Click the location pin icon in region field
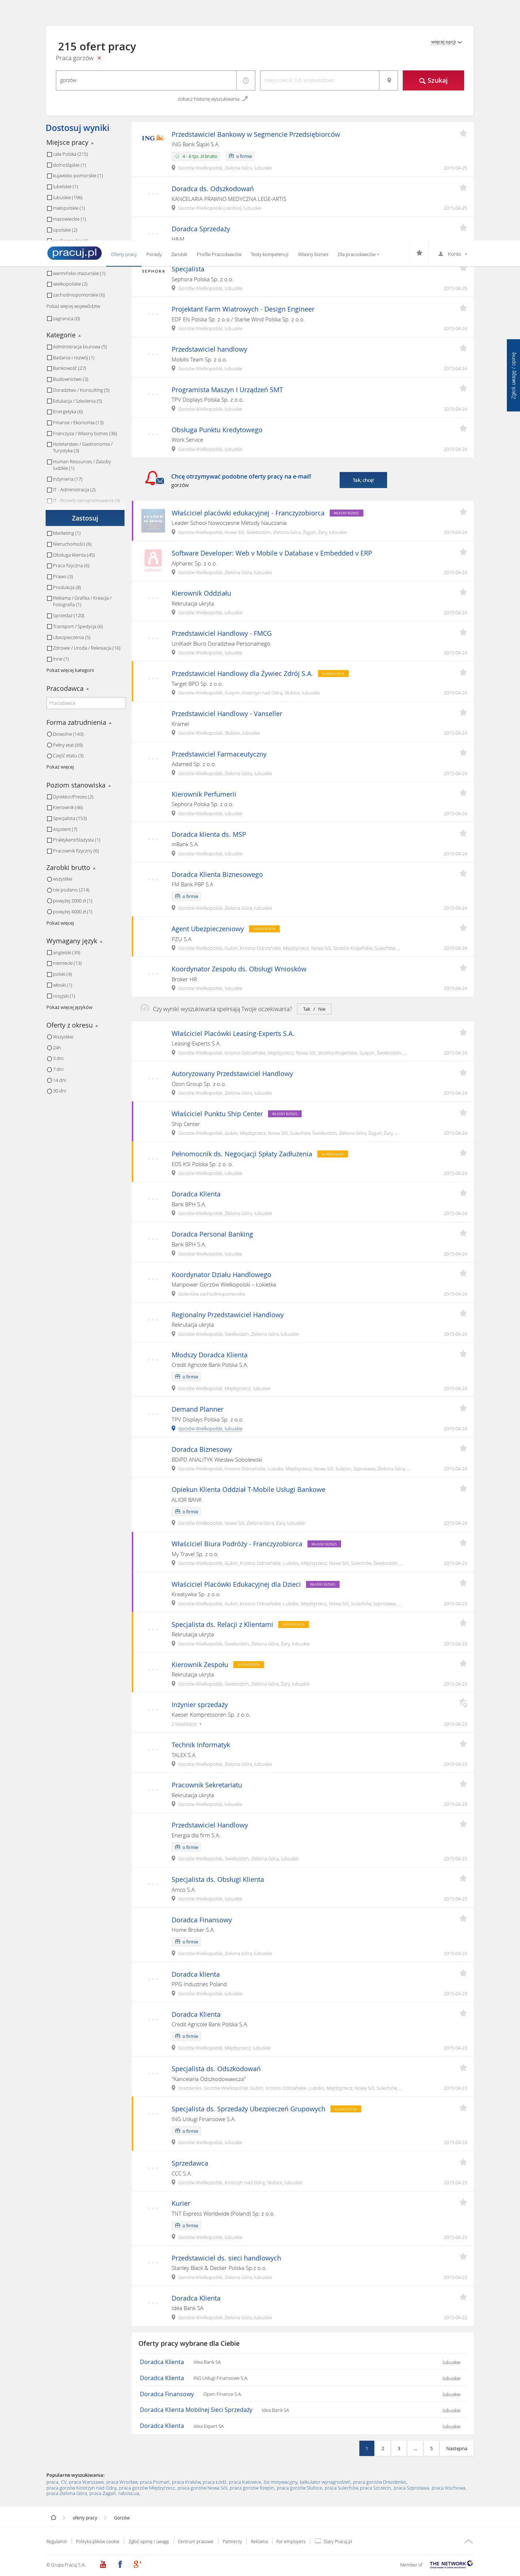The image size is (520, 2576). tap(389, 80)
